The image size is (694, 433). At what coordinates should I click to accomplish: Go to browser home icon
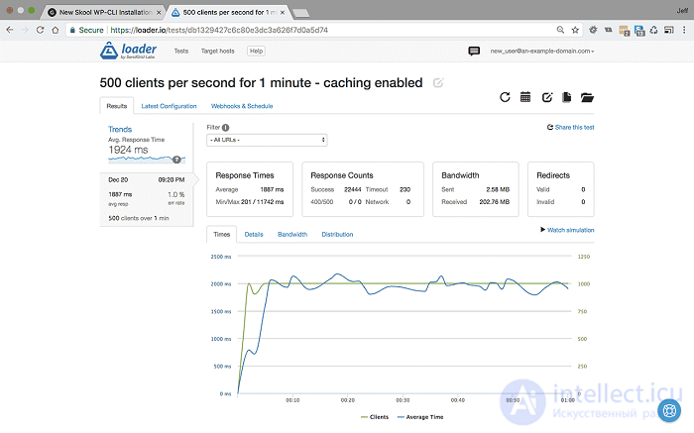(x=56, y=30)
